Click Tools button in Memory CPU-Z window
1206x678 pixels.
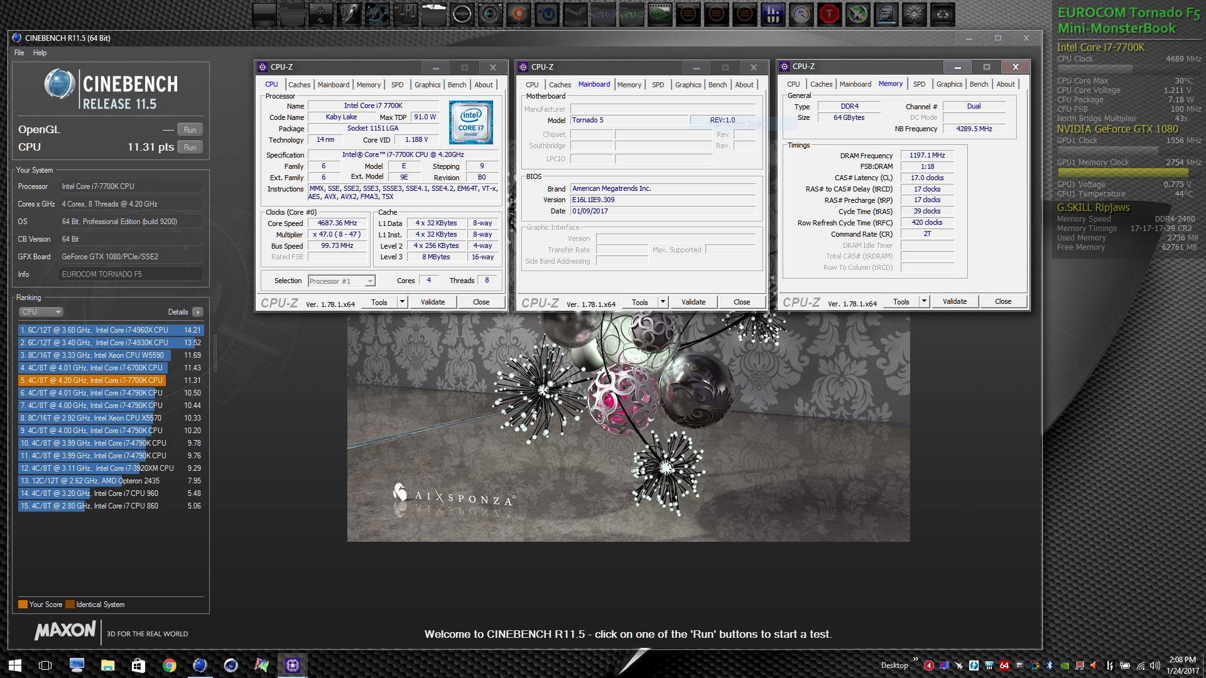(901, 301)
